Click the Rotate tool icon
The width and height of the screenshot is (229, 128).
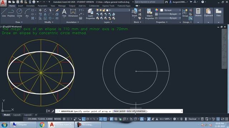[x=45, y=10]
